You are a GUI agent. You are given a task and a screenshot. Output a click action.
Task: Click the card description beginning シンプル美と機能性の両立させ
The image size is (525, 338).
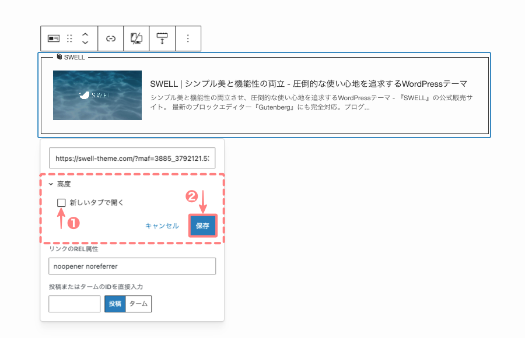pyautogui.click(x=311, y=103)
